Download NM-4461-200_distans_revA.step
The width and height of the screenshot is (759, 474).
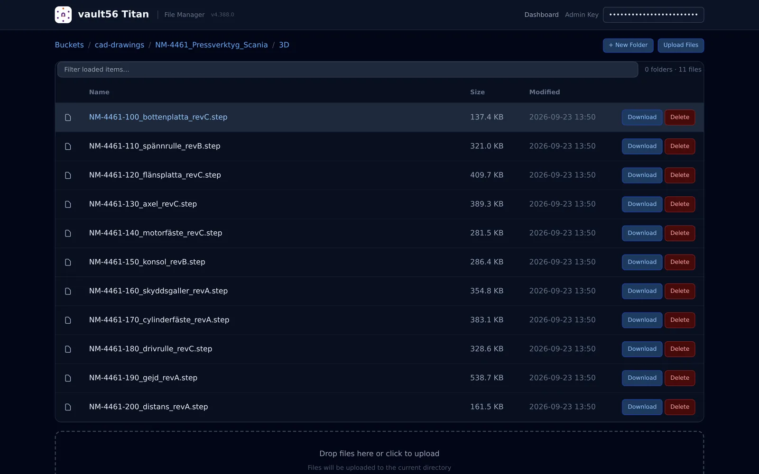tap(642, 406)
